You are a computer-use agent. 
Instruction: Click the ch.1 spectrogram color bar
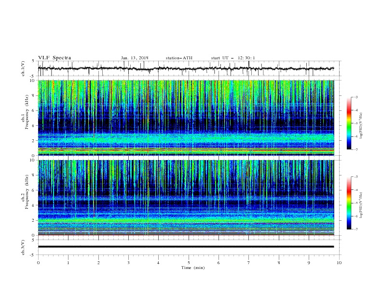[349, 123]
